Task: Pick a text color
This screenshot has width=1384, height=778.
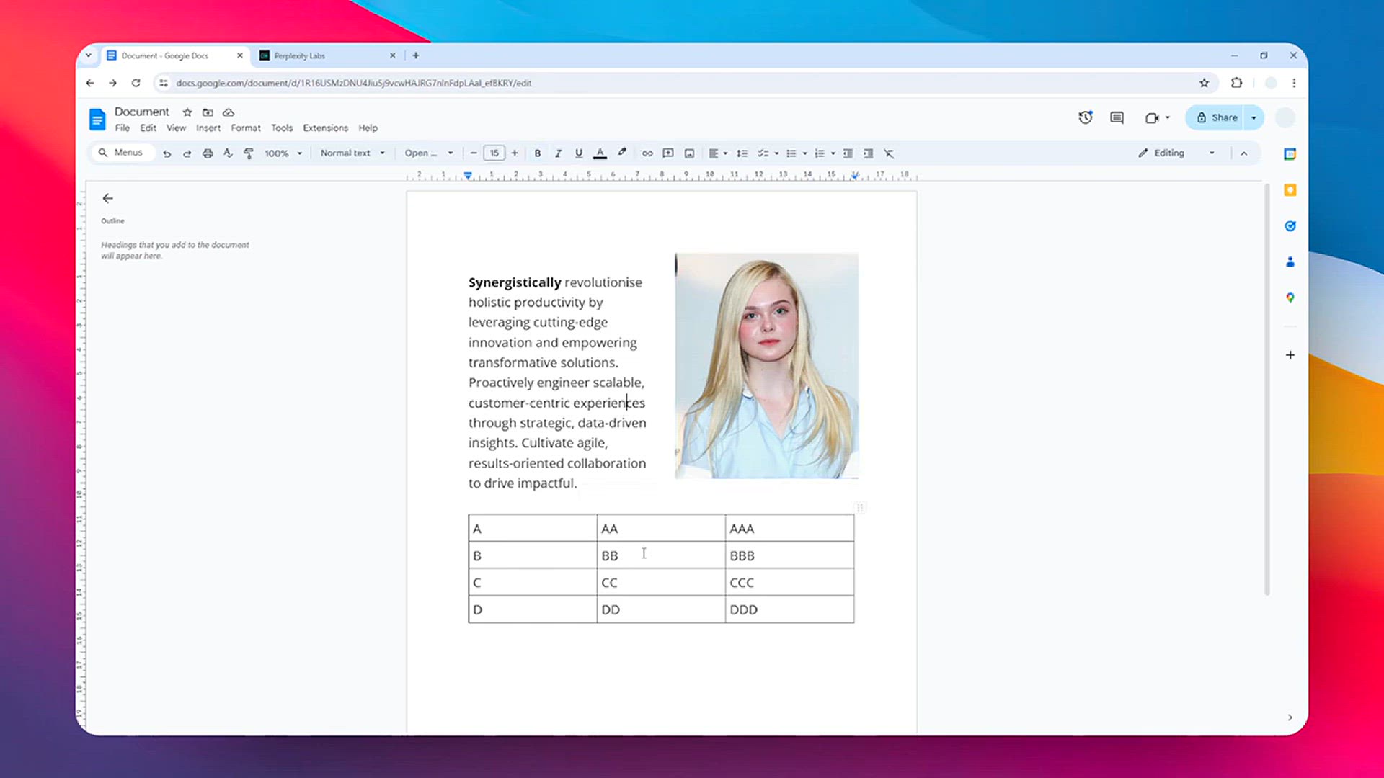Action: [600, 153]
